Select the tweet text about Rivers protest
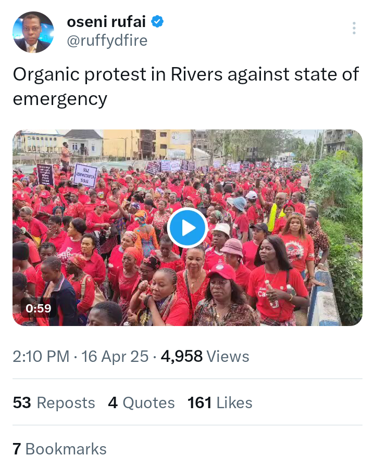 click(x=186, y=86)
